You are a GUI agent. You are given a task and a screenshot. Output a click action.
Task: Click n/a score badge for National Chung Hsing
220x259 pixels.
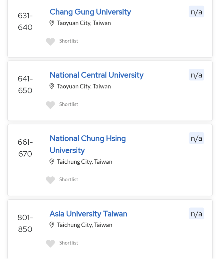point(196,138)
